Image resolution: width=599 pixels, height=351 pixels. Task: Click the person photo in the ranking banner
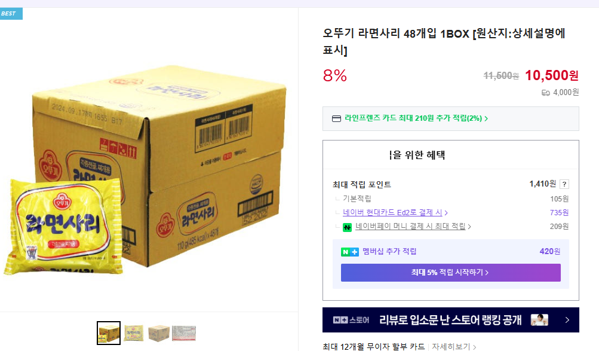point(539,320)
